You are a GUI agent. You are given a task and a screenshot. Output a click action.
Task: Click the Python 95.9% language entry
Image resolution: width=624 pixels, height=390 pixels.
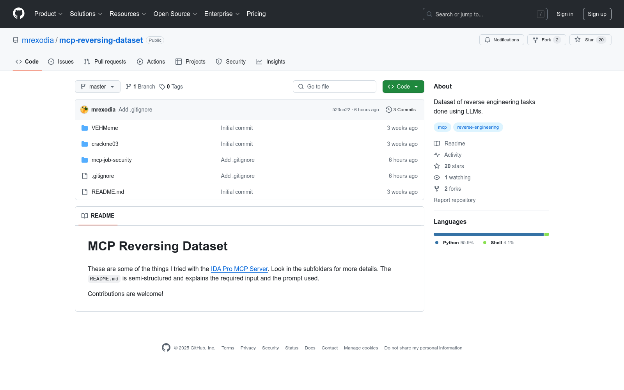(x=454, y=243)
